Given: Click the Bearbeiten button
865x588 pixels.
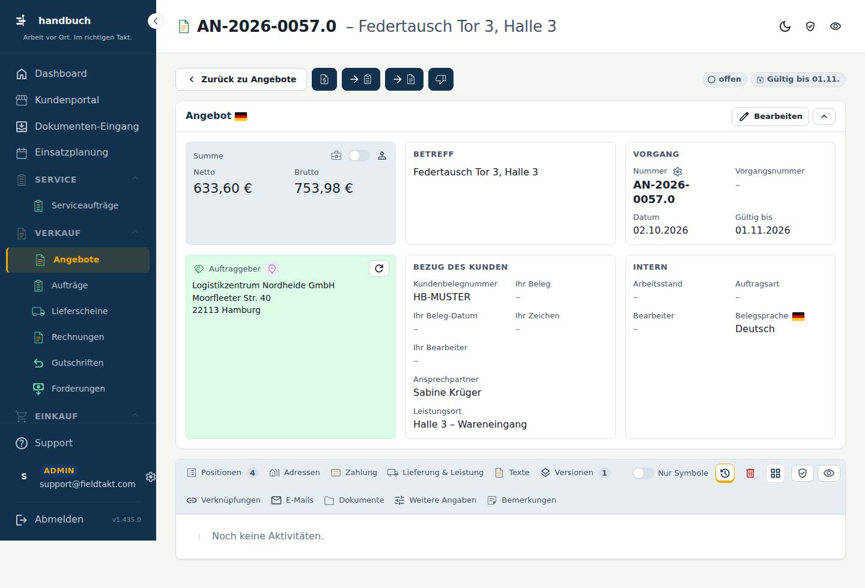Looking at the screenshot, I should [770, 117].
